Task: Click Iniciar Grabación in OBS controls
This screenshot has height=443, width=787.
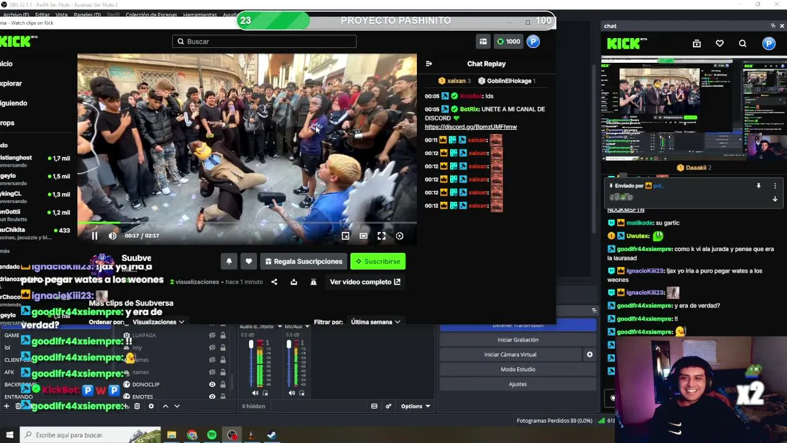Action: point(518,340)
